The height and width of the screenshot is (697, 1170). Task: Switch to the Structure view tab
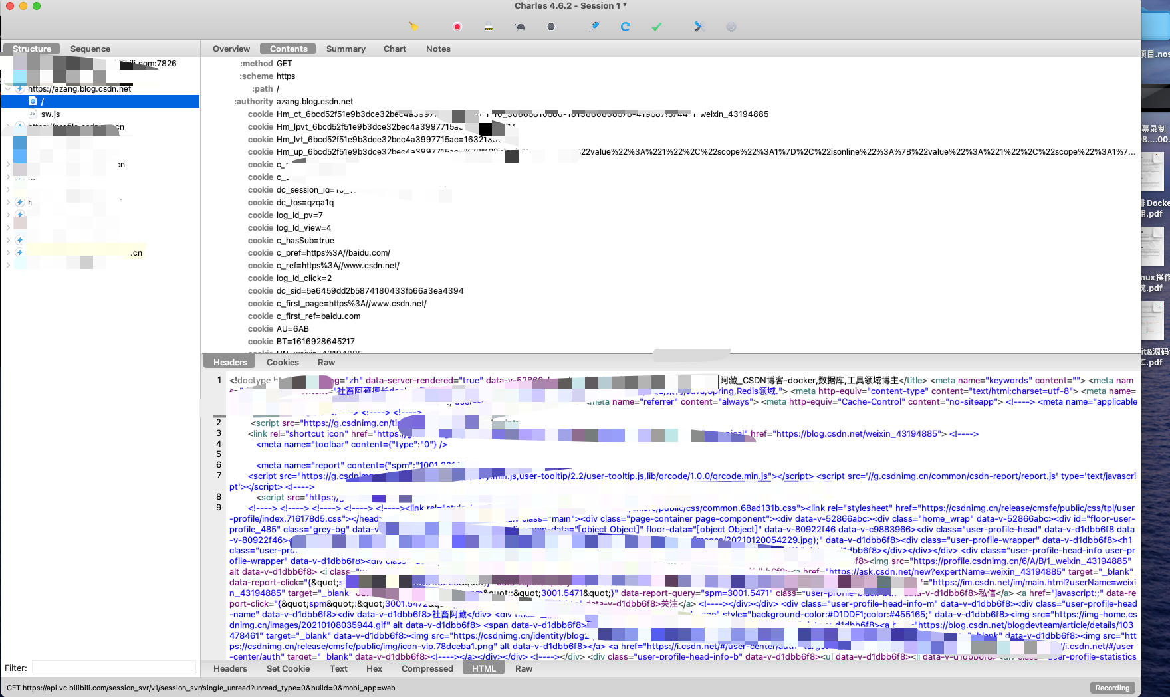click(x=32, y=49)
